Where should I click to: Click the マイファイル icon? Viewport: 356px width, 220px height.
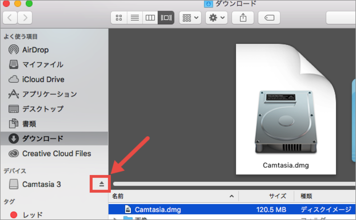tap(14, 64)
